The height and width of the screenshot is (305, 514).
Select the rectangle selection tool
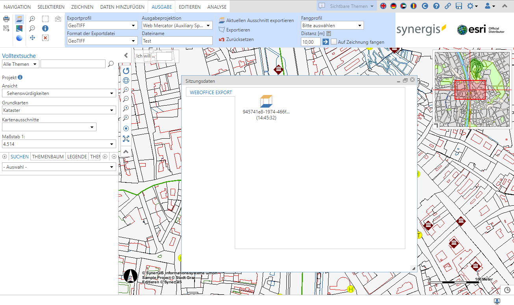(45, 19)
